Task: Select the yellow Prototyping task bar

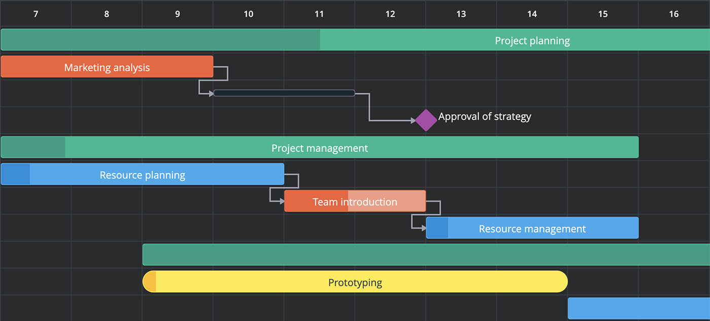Action: 355,282
